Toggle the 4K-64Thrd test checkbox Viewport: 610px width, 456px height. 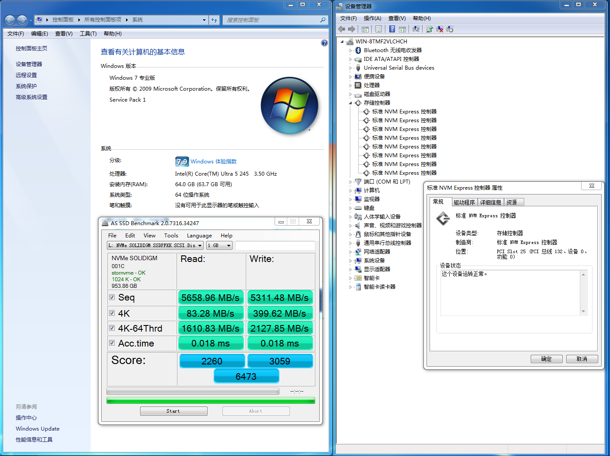tap(112, 328)
